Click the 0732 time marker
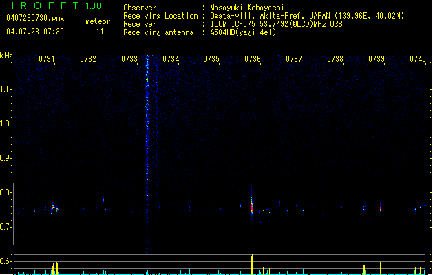The width and height of the screenshot is (433, 275). point(88,59)
